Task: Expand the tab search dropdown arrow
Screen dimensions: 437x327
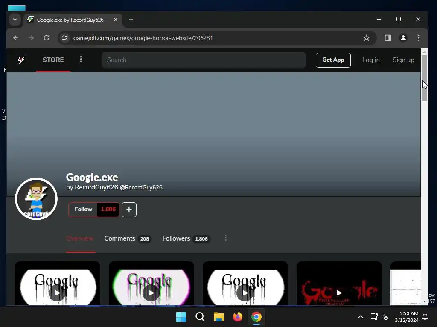Action: point(15,20)
